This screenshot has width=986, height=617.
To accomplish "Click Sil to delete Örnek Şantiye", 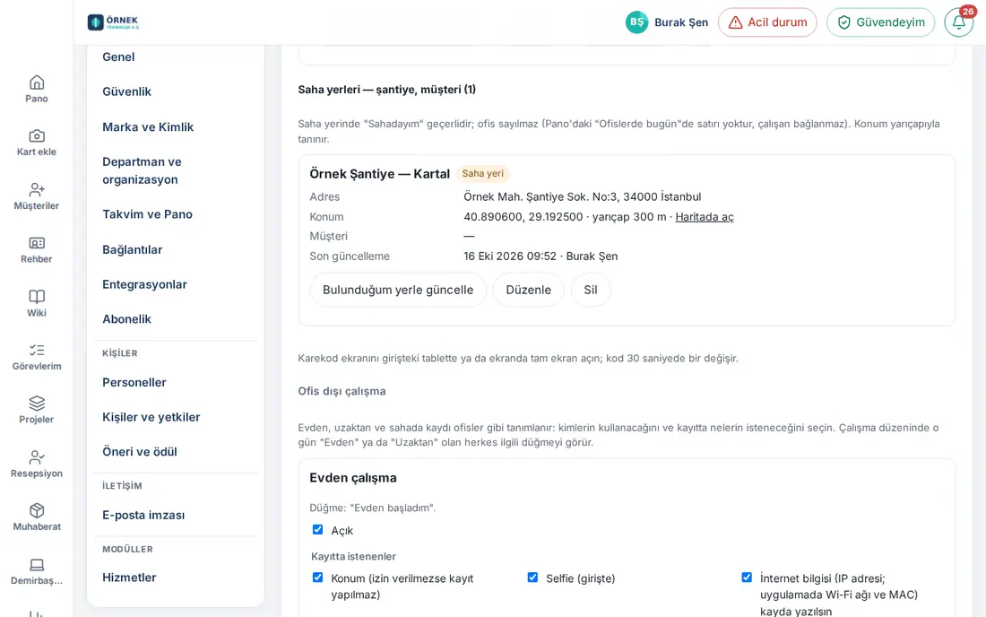I will [591, 290].
